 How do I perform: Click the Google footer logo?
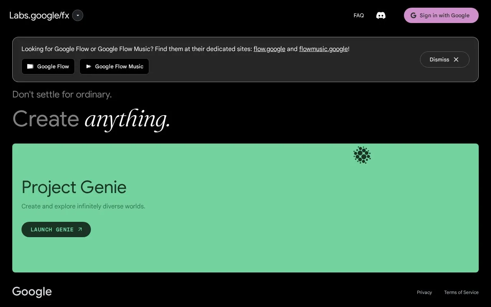[32, 292]
